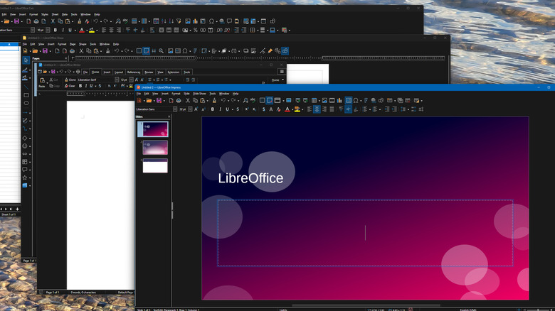This screenshot has height=311, width=555.
Task: Click Sort Ascending icon in Calc
Action: click(x=164, y=21)
